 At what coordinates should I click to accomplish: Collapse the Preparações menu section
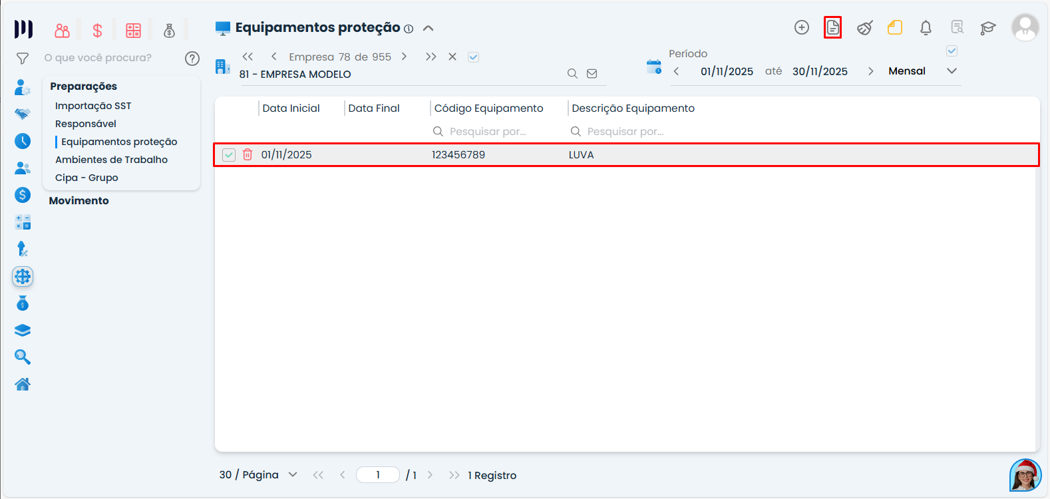pos(83,86)
